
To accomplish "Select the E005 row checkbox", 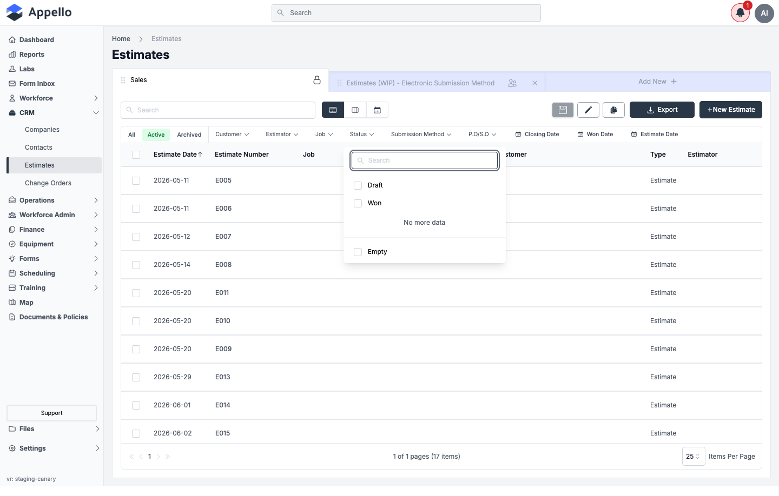I will tap(136, 180).
